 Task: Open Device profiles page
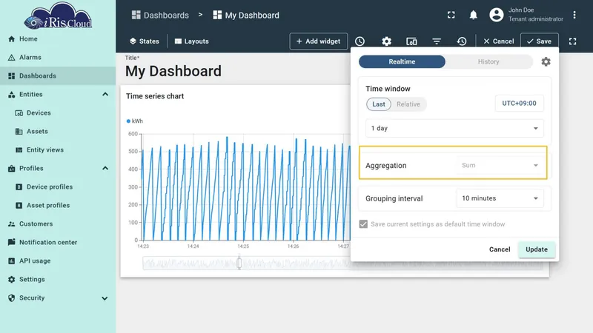58,187
